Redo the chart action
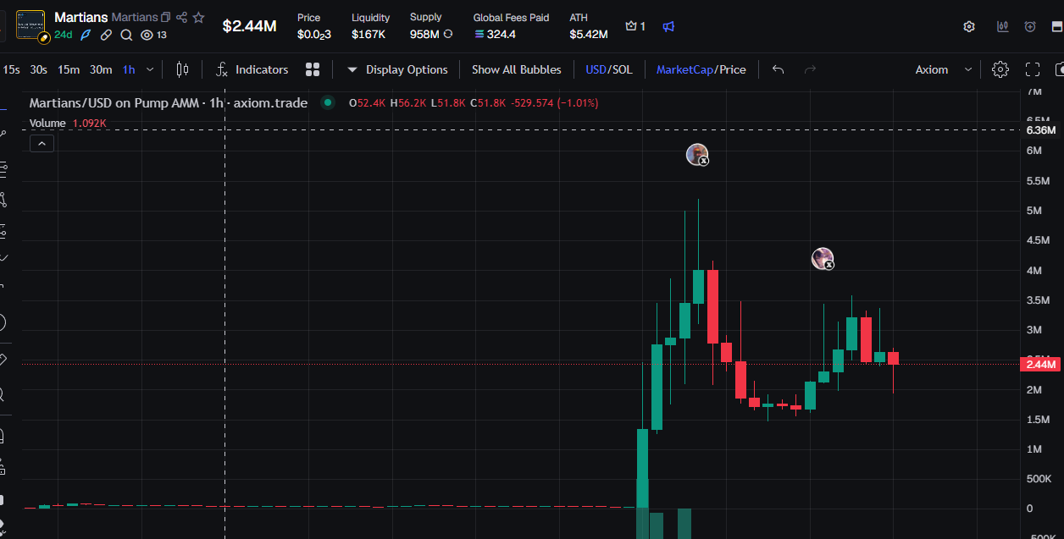 810,69
